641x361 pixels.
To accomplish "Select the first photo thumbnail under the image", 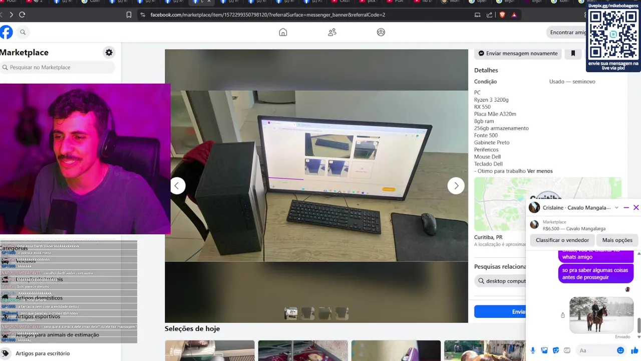I will tap(291, 313).
